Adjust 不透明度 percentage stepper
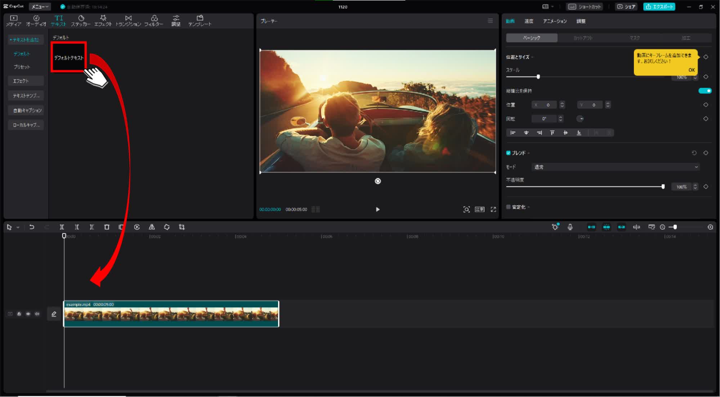The height and width of the screenshot is (397, 720). [696, 187]
